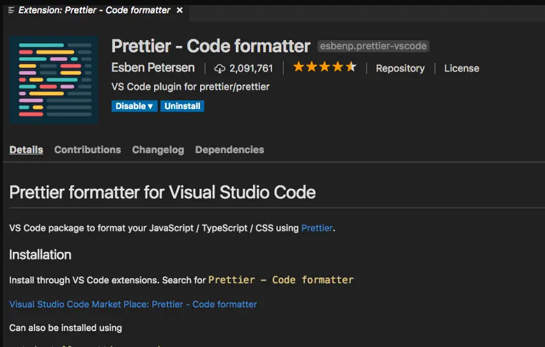
Task: Switch to the Contributions tab
Action: pyautogui.click(x=88, y=149)
